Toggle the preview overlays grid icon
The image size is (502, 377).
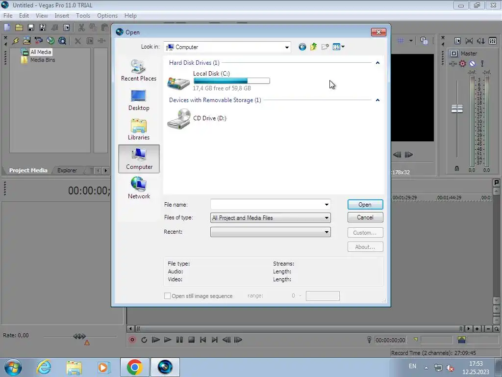[400, 41]
